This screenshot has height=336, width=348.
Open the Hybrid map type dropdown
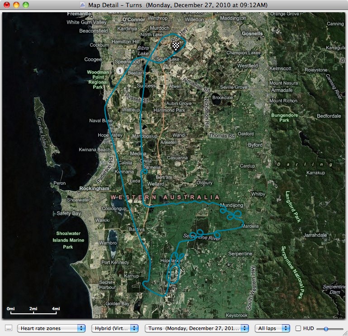coord(115,328)
